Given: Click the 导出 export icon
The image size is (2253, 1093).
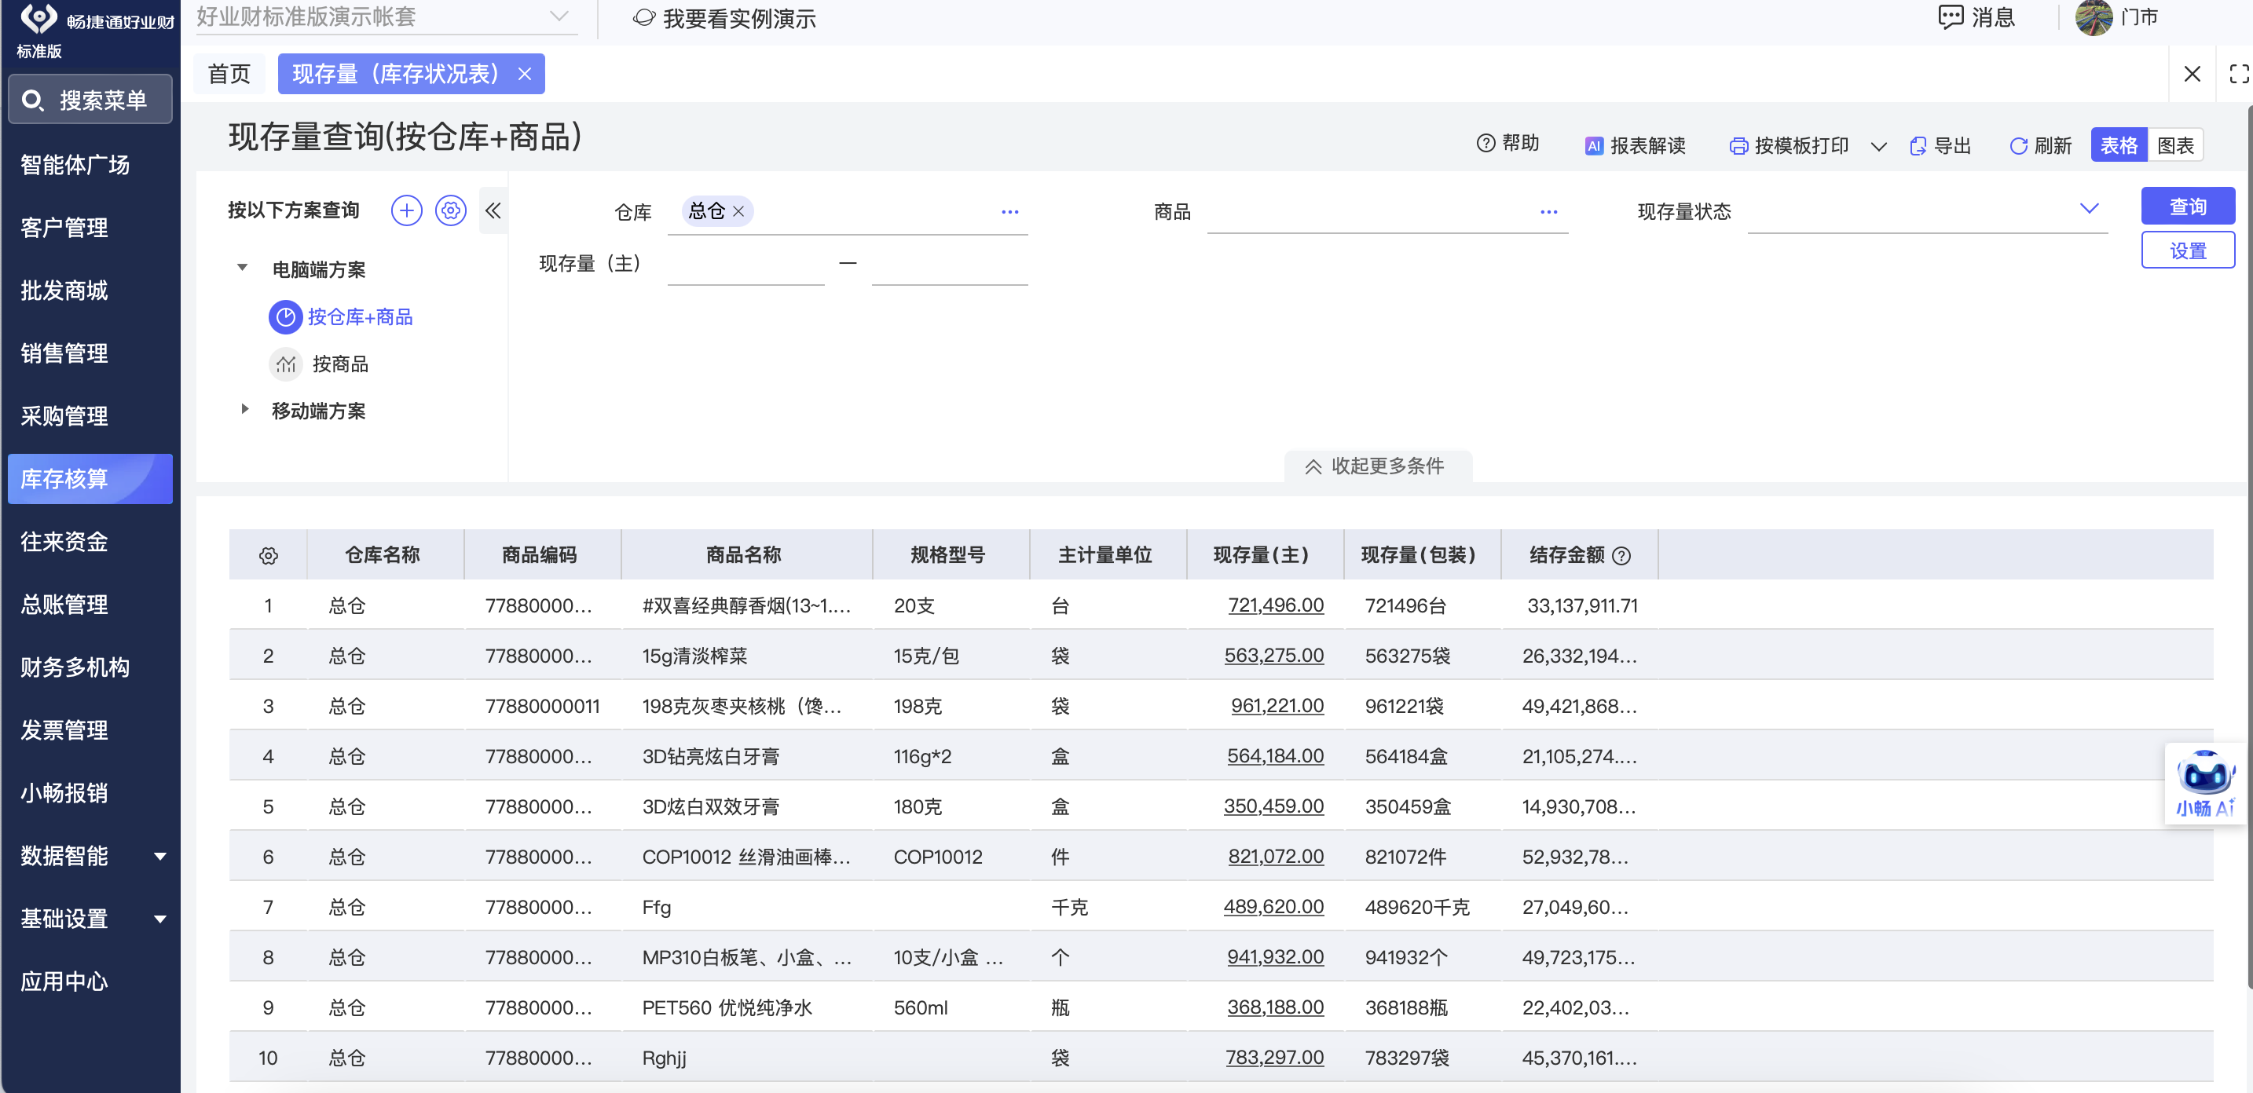Looking at the screenshot, I should pos(1918,145).
